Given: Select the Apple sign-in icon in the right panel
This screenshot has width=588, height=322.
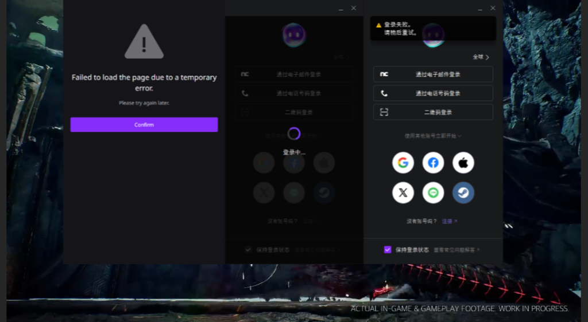Looking at the screenshot, I should [x=463, y=163].
